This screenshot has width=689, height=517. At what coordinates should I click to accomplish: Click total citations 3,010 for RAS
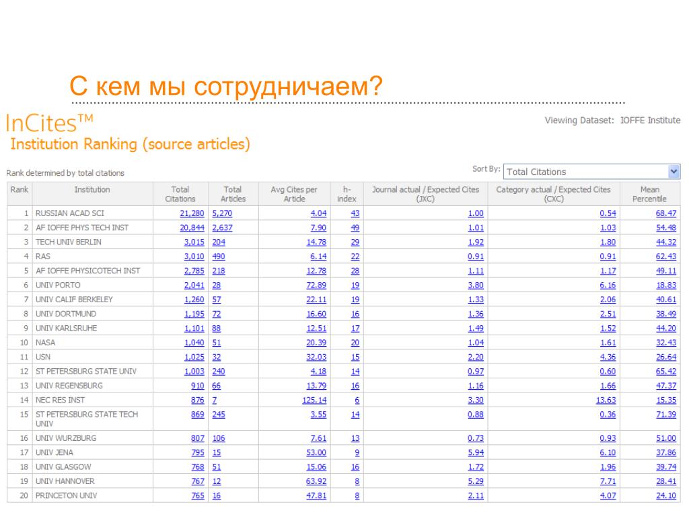[194, 256]
